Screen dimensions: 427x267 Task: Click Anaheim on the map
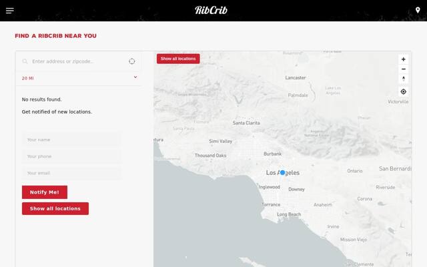tap(323, 205)
